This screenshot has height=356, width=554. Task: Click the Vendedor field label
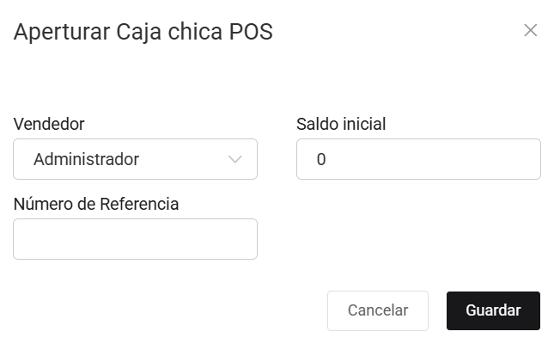(49, 124)
